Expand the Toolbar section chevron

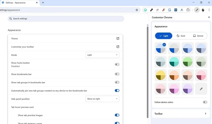click(x=206, y=114)
